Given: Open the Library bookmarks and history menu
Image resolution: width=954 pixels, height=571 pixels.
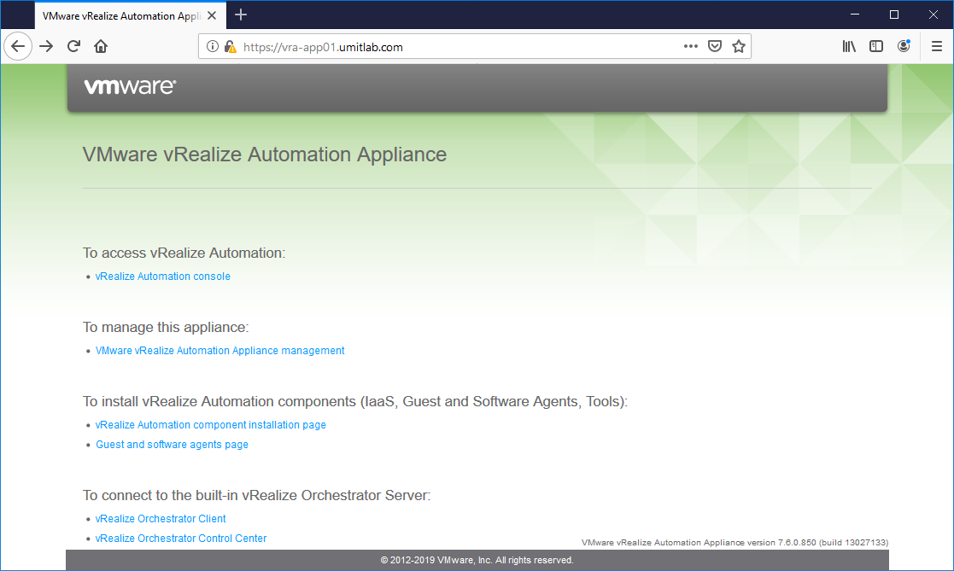Looking at the screenshot, I should [x=849, y=47].
